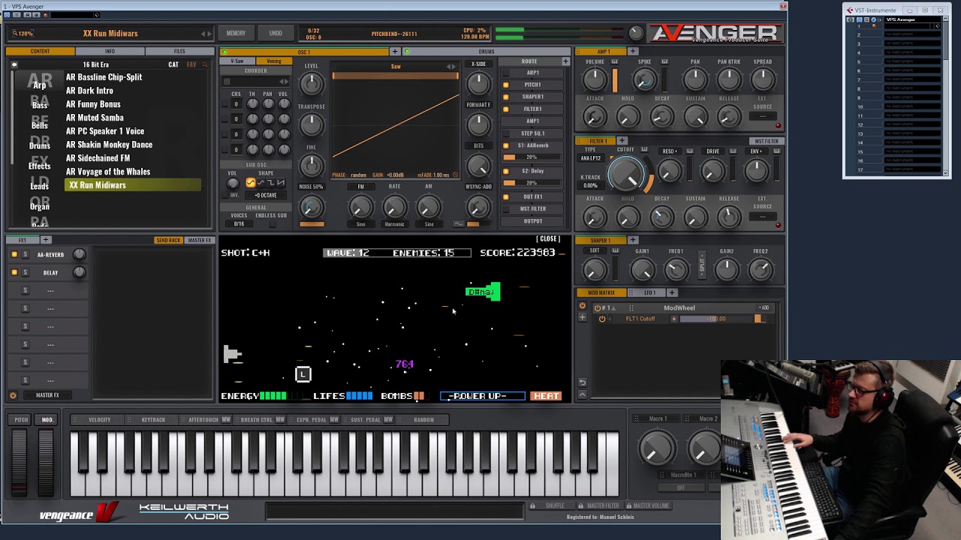961x540 pixels.
Task: Click the modulation wheel slider
Action: [46, 463]
